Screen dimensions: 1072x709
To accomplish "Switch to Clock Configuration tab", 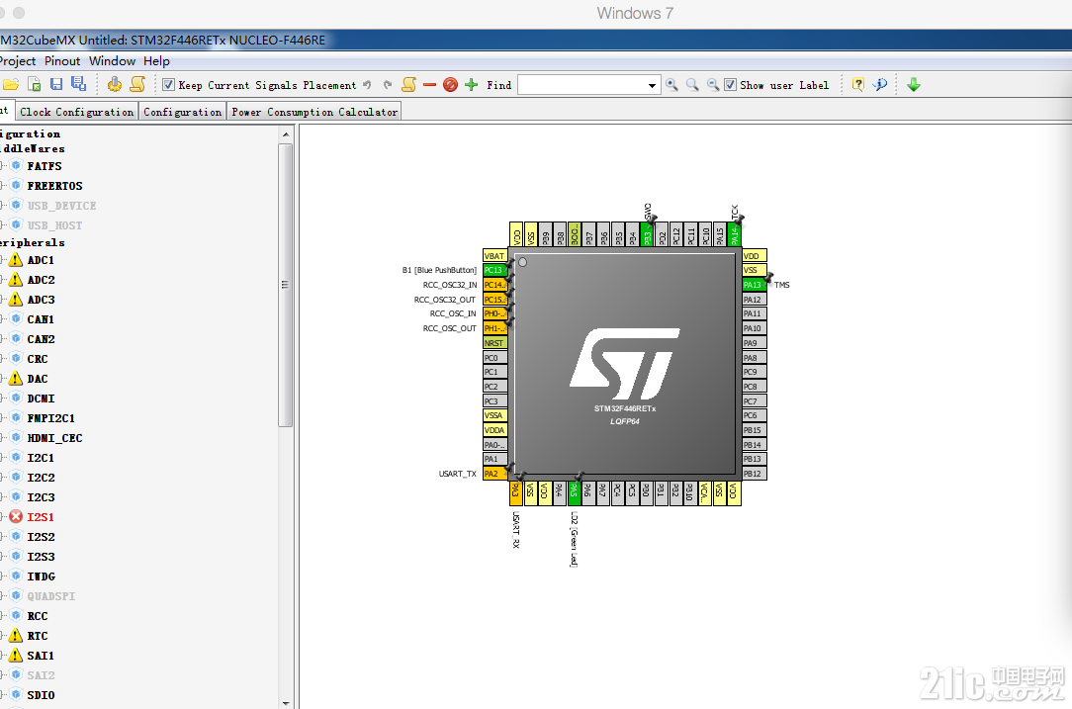I will (76, 112).
